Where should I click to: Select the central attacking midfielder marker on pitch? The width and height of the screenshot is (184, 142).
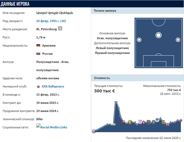coord(159,35)
